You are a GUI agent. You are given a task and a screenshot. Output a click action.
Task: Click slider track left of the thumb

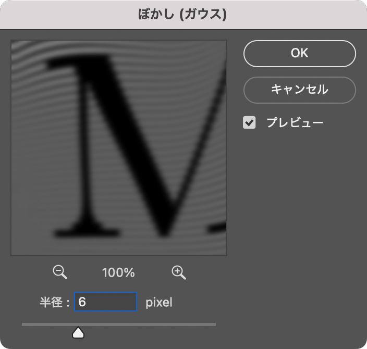pos(47,325)
